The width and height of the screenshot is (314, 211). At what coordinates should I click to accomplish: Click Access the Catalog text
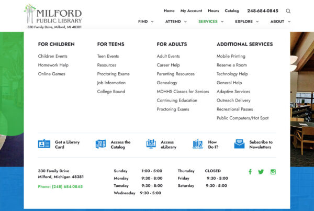[x=120, y=145]
